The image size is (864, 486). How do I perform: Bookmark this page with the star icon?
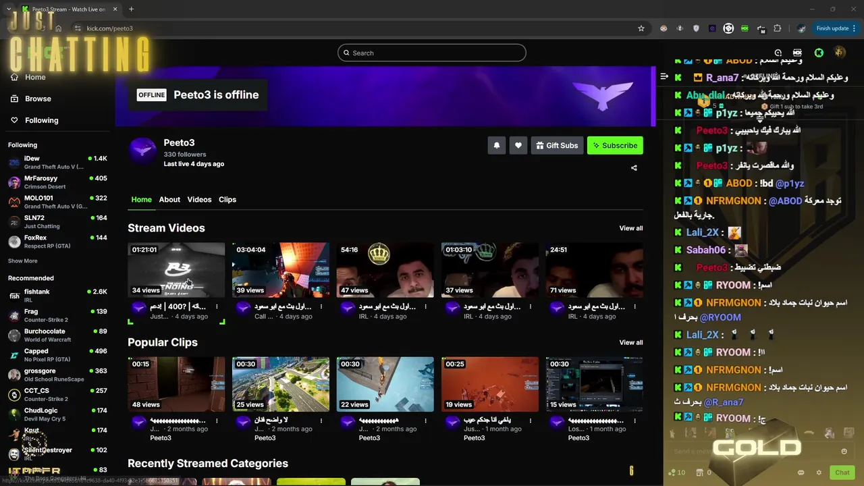[x=641, y=28]
